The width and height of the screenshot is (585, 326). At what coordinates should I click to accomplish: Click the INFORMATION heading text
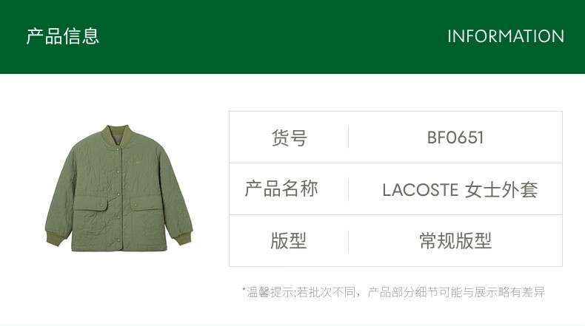506,36
